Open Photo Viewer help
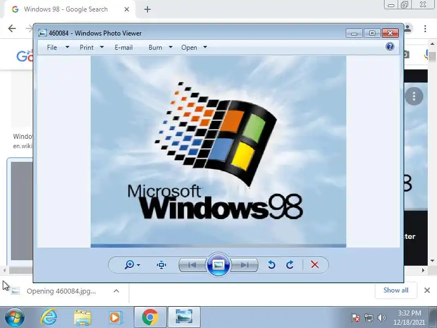The width and height of the screenshot is (437, 328). [390, 46]
